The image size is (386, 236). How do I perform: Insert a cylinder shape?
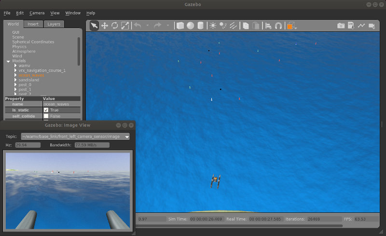(x=201, y=26)
